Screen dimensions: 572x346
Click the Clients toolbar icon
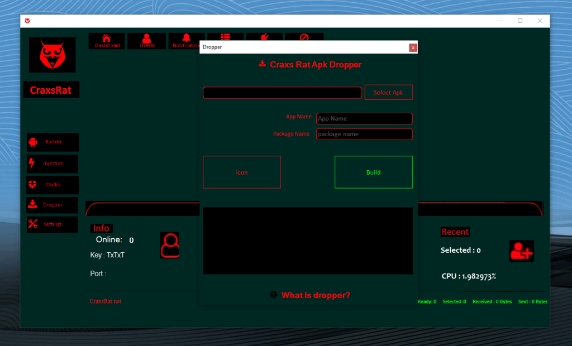tap(146, 41)
